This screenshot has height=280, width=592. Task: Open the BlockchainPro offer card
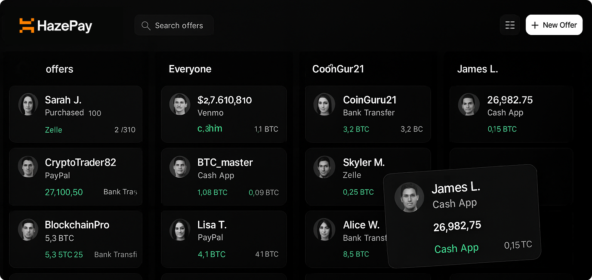tap(76, 238)
